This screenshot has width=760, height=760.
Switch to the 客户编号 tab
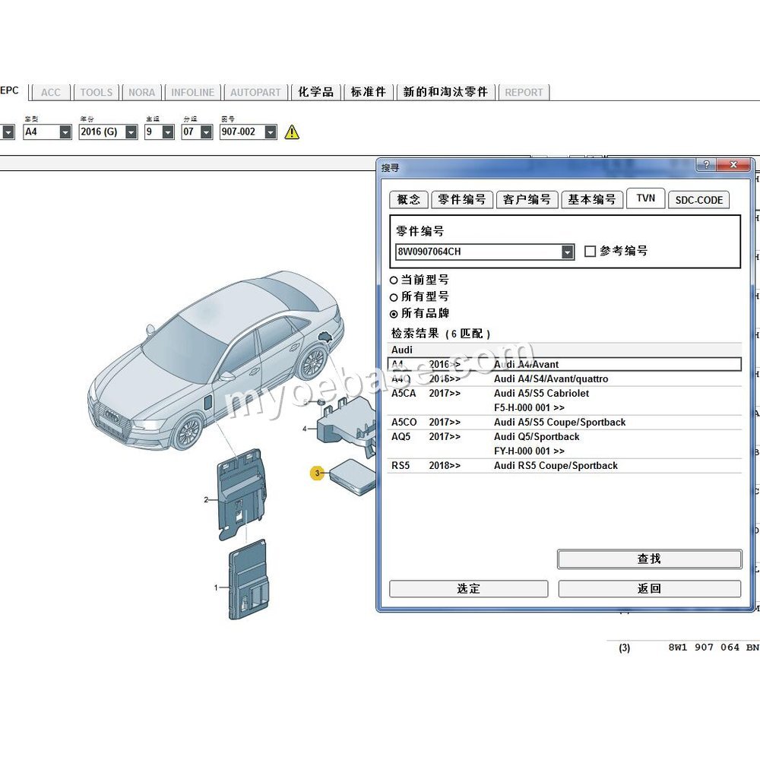pyautogui.click(x=527, y=200)
